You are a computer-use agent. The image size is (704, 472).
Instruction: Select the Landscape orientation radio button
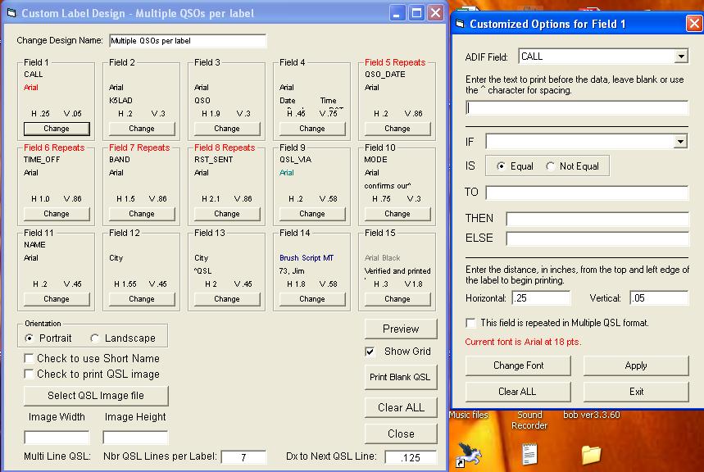coord(94,338)
